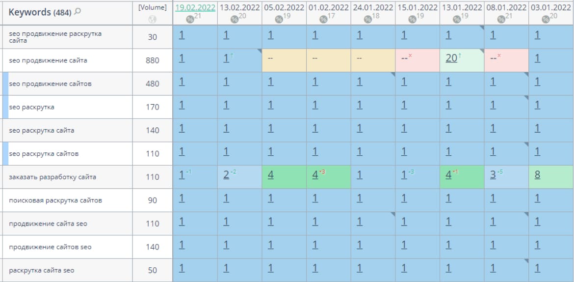Click the globe icon under Volume
574x282 pixels.
[152, 20]
